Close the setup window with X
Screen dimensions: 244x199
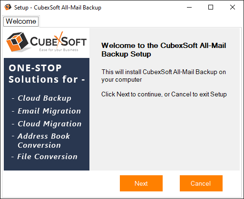pyautogui.click(x=233, y=7)
